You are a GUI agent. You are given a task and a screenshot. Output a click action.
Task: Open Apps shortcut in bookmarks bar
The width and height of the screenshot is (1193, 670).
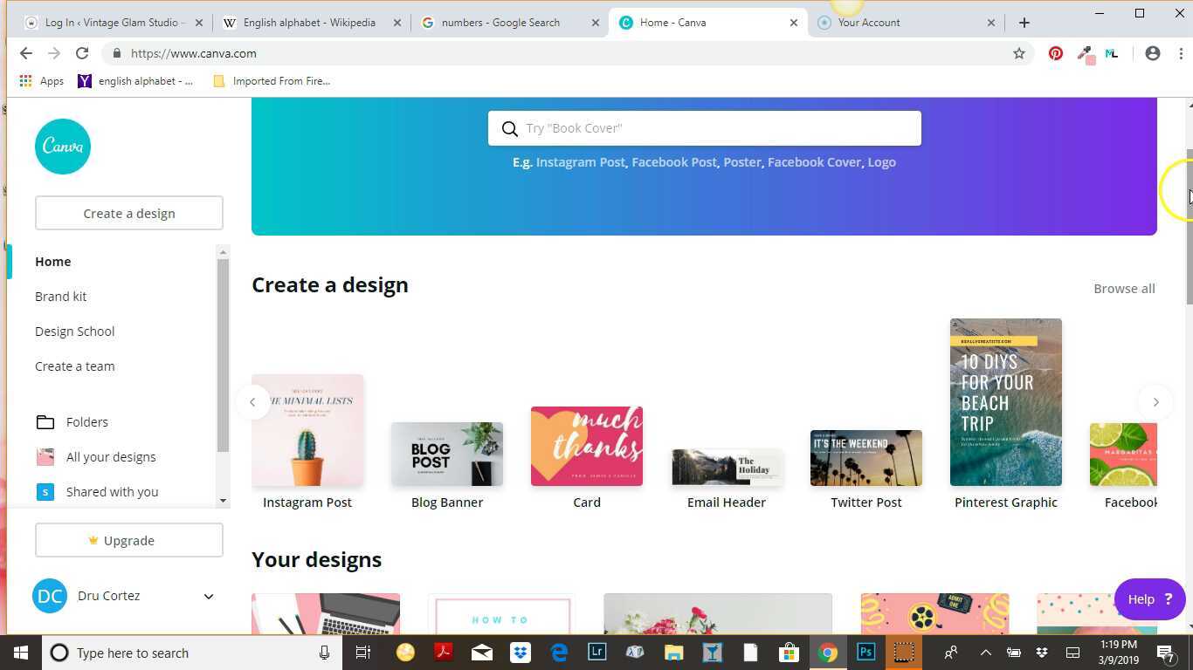pyautogui.click(x=41, y=81)
